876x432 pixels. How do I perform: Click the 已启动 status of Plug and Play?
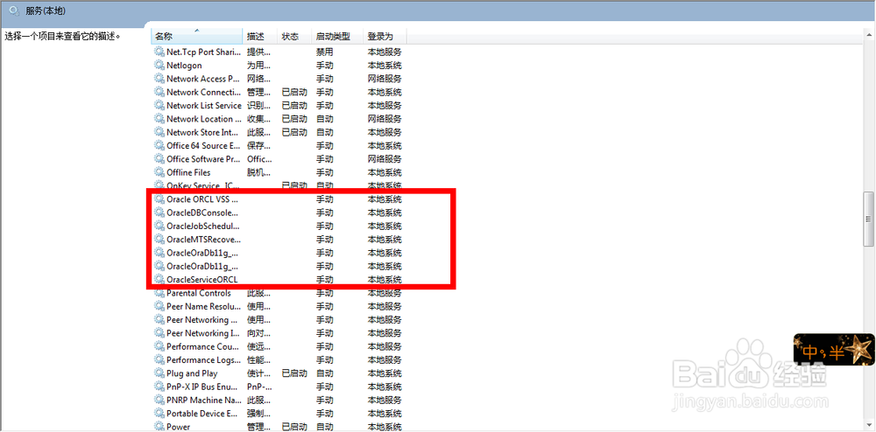[x=294, y=373]
